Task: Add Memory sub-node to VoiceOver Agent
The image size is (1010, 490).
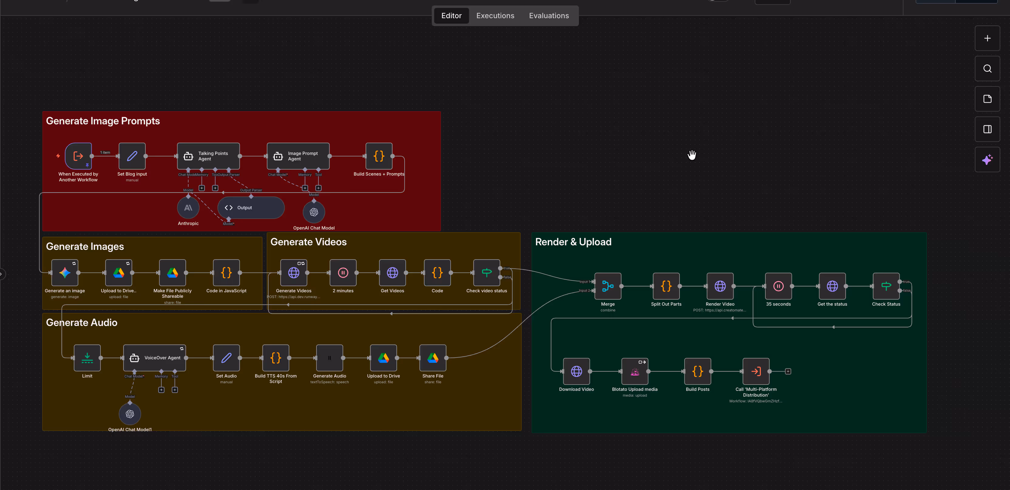Action: 161,390
